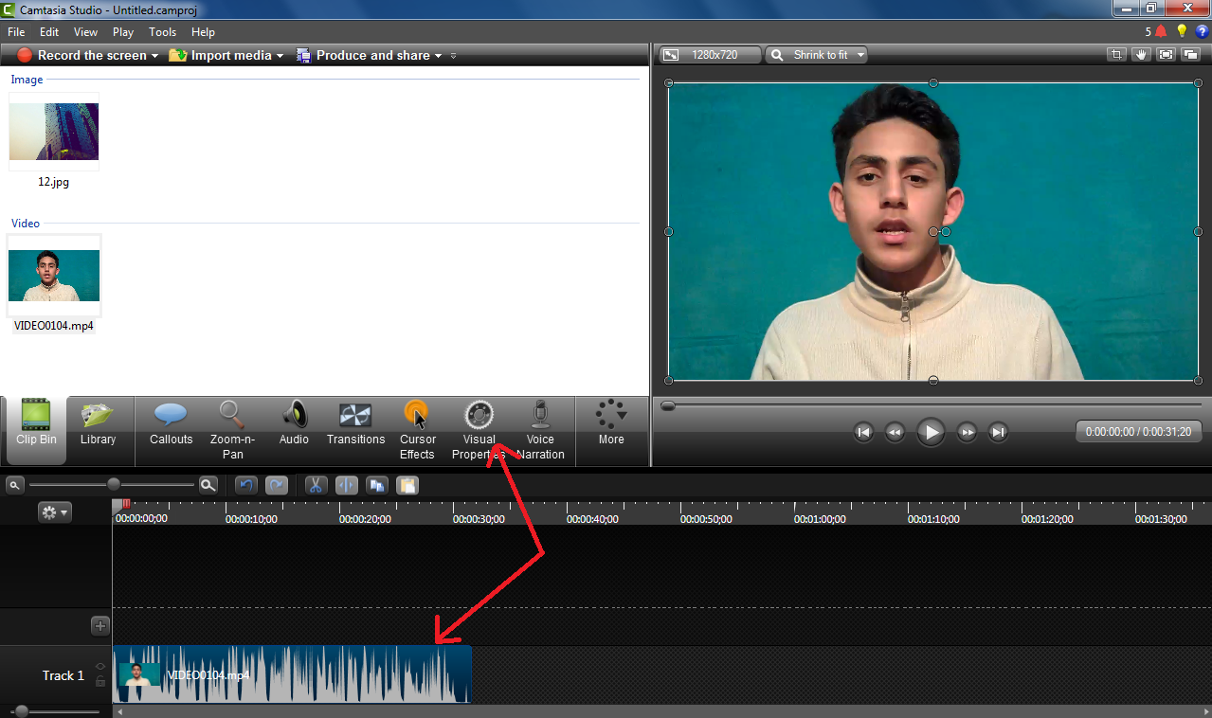Open the Callouts tool
Screen dimensions: 1212x718
(171, 423)
